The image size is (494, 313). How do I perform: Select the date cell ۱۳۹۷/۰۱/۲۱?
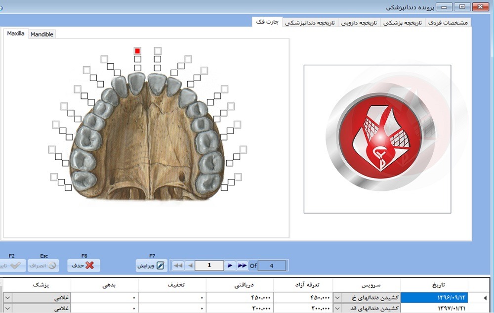434,308
